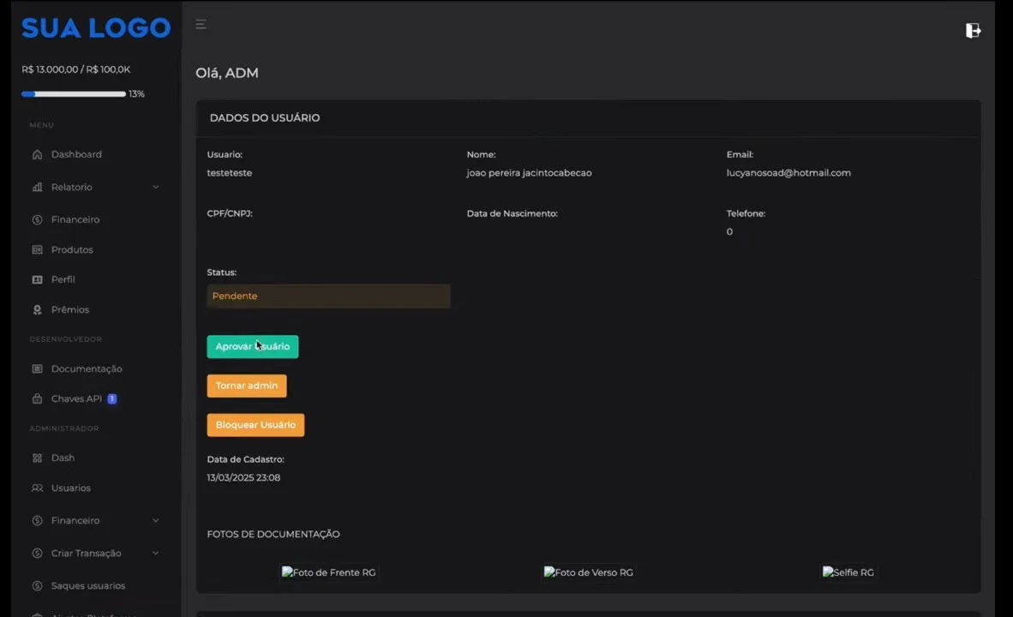Open Saques usuarios menu item
The height and width of the screenshot is (617, 1013).
pyautogui.click(x=88, y=585)
